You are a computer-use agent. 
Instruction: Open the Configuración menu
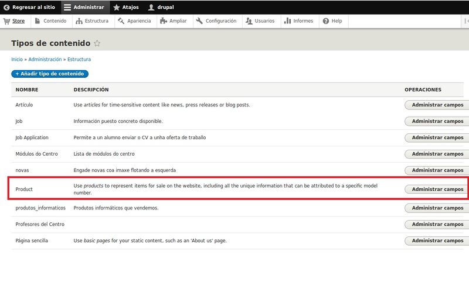[221, 21]
